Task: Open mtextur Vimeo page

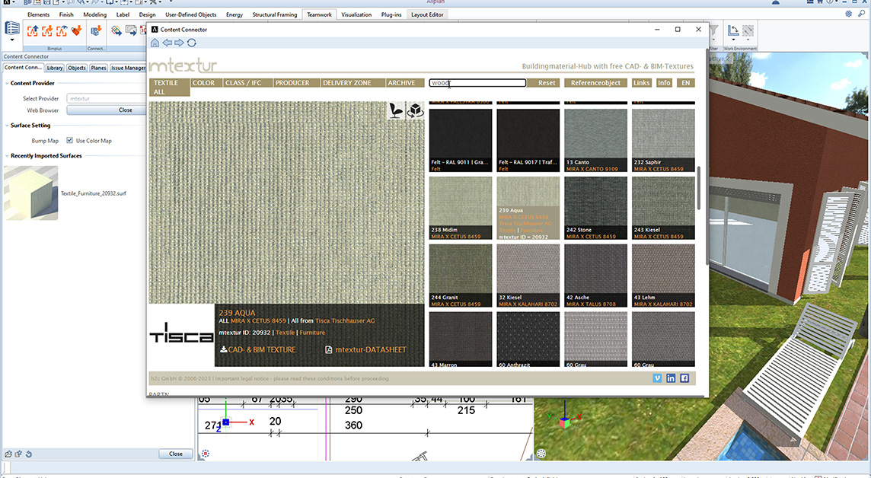Action: [x=657, y=378]
